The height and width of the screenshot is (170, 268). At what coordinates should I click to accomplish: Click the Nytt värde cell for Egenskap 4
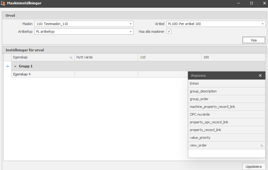(x=106, y=74)
